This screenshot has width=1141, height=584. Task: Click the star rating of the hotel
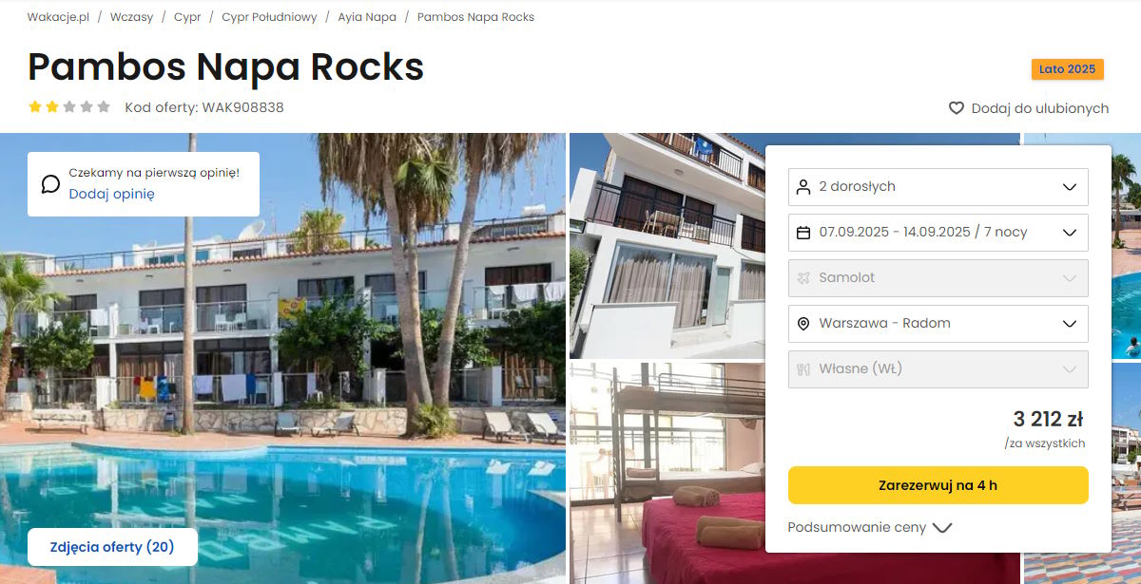tap(69, 107)
